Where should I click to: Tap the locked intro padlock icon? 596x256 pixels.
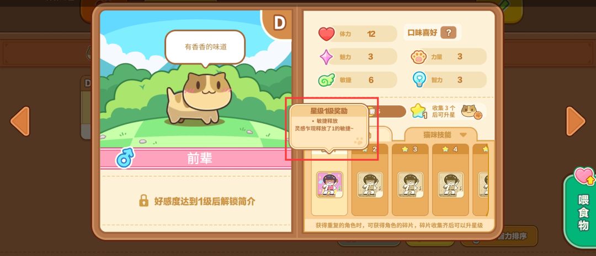click(x=143, y=200)
